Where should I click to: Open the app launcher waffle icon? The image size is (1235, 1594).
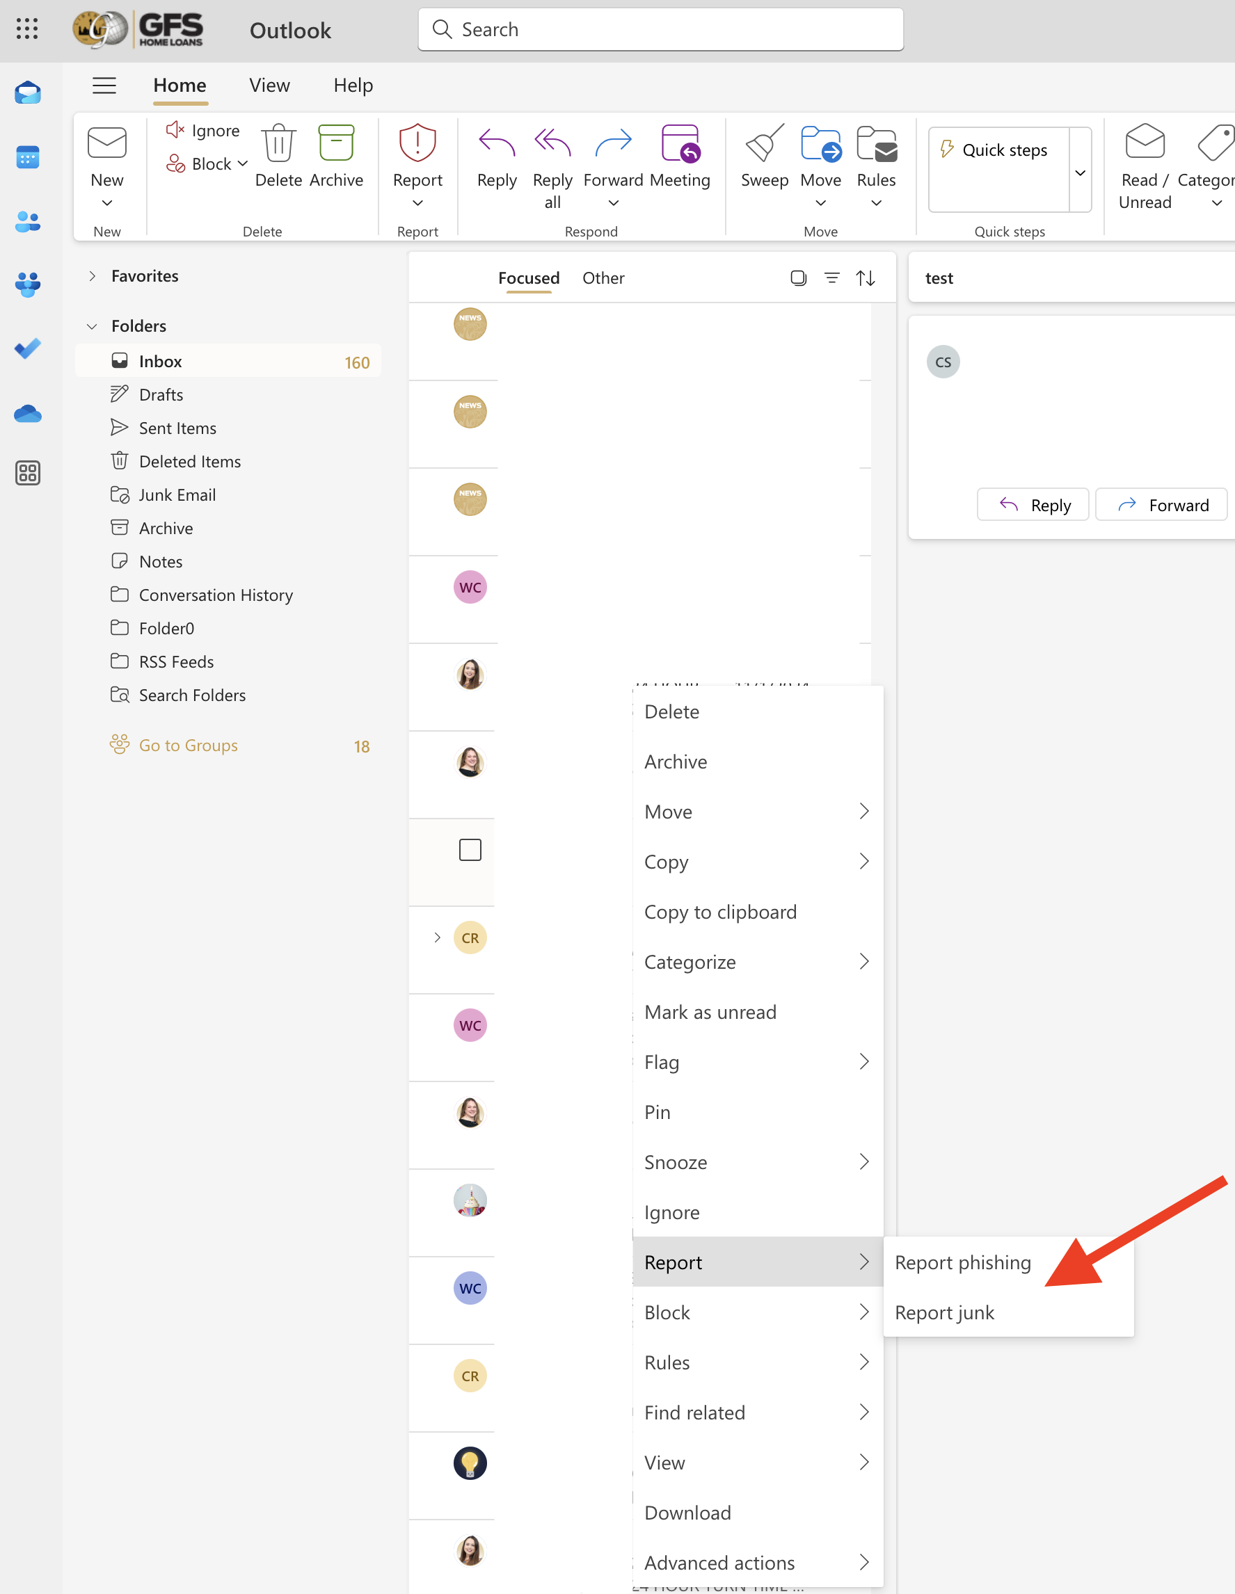28,29
